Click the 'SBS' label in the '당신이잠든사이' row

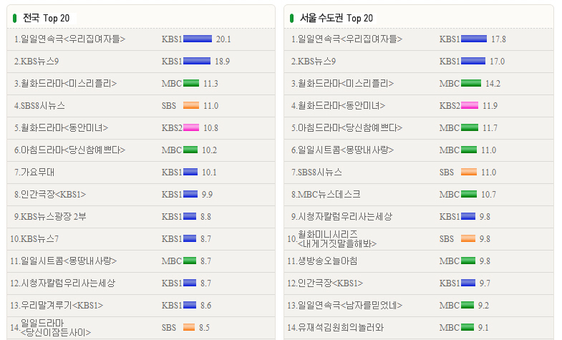(169, 328)
